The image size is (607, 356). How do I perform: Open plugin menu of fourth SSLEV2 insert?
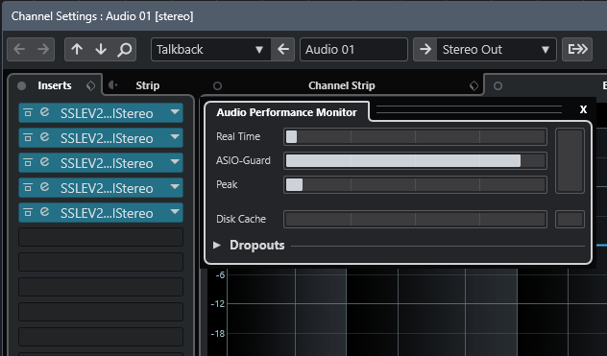(x=175, y=187)
